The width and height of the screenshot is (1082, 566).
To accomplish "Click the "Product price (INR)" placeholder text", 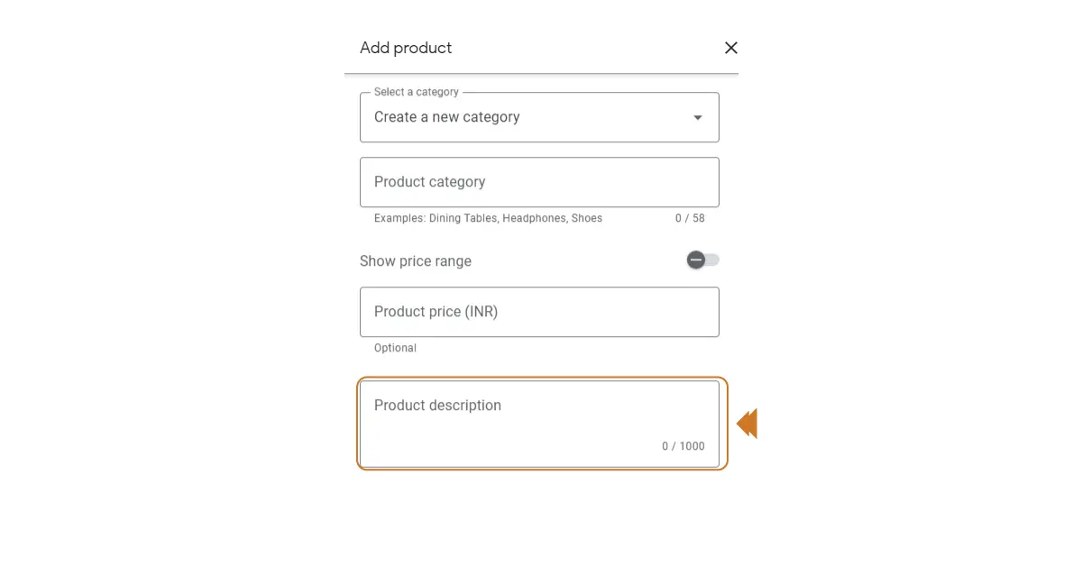I will [x=436, y=312].
